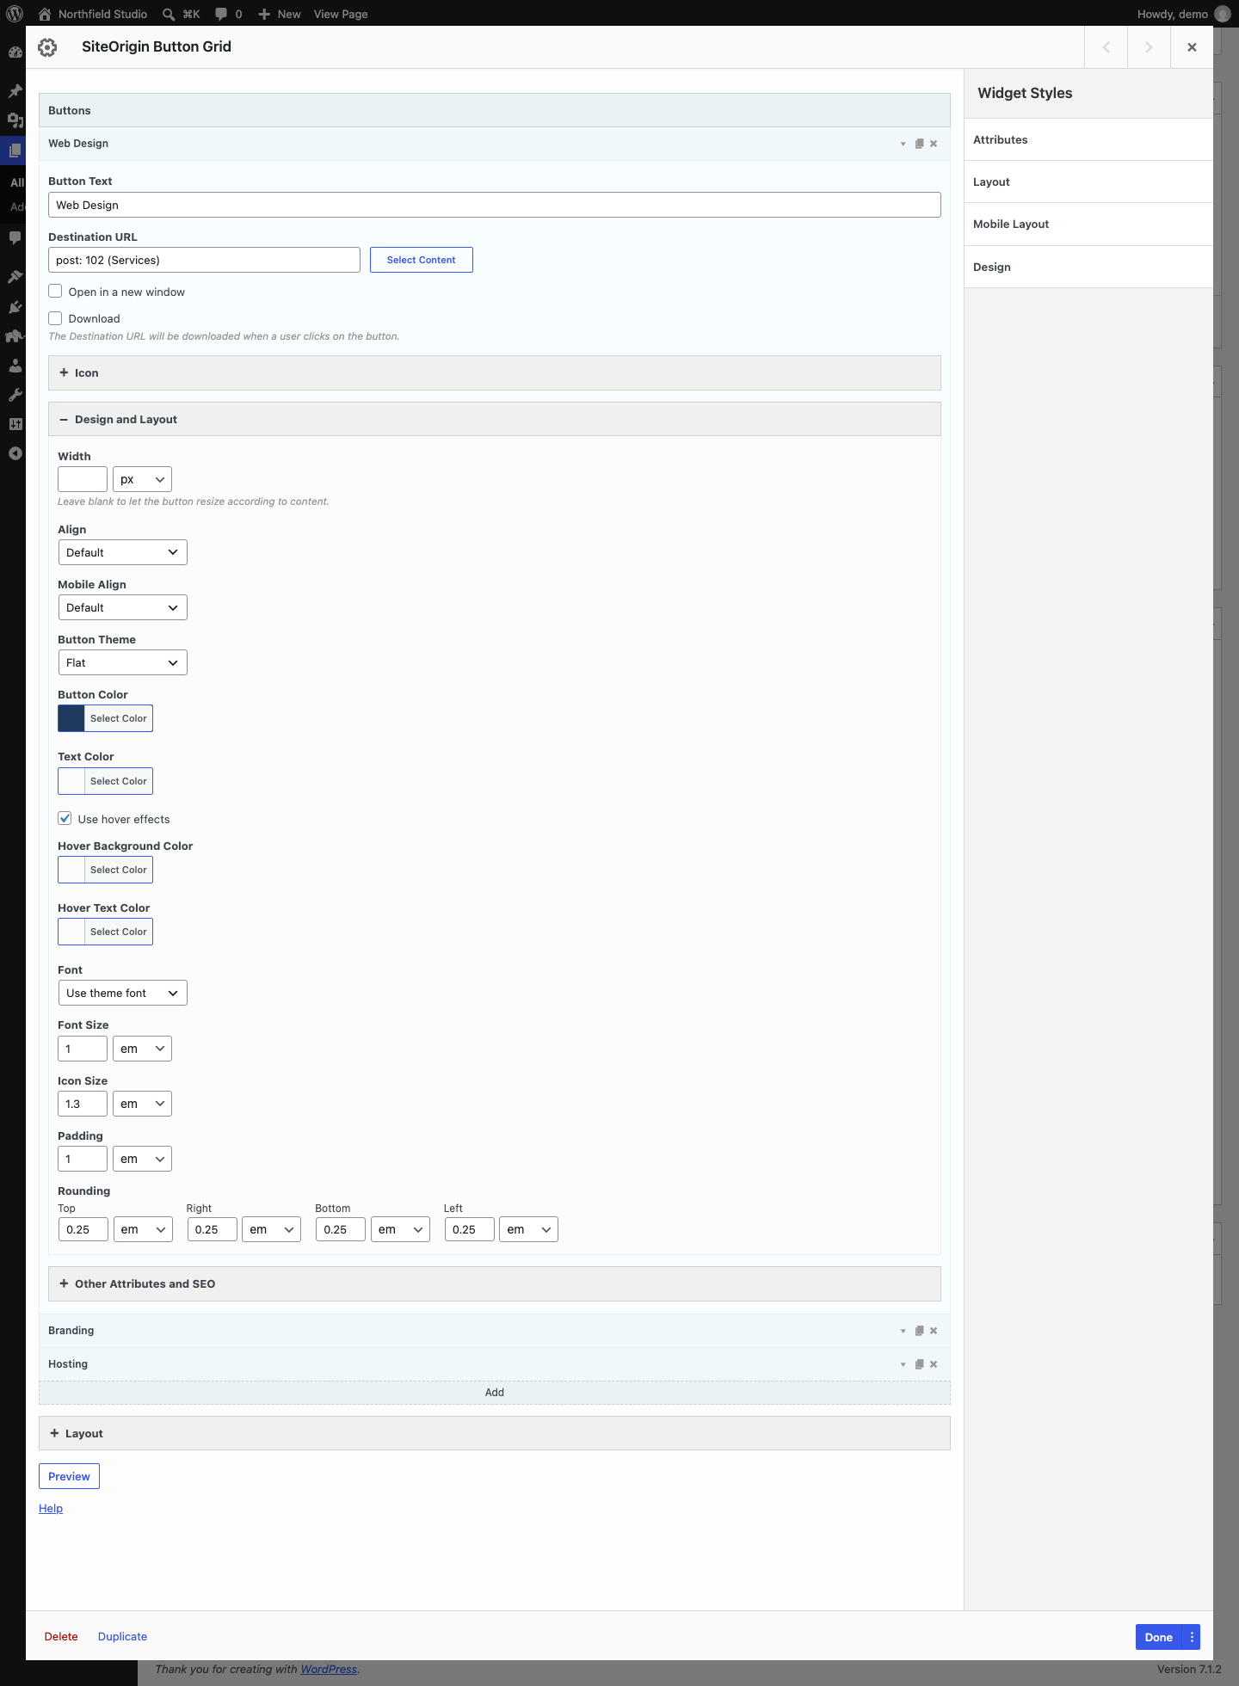Open the Tools wrench icon in sidebar
This screenshot has width=1239, height=1686.
point(15,395)
